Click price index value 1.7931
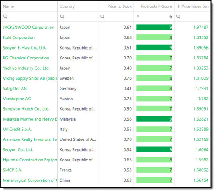The height and width of the screenshot is (192, 216). tap(202, 89)
